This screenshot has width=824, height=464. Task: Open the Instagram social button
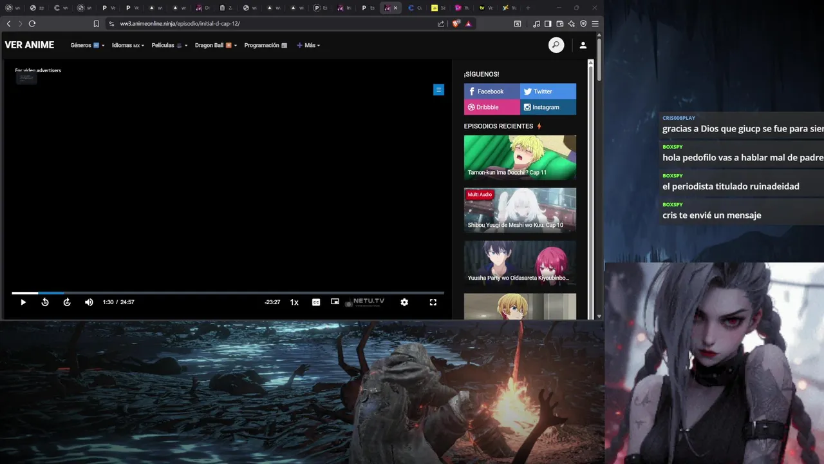point(548,107)
